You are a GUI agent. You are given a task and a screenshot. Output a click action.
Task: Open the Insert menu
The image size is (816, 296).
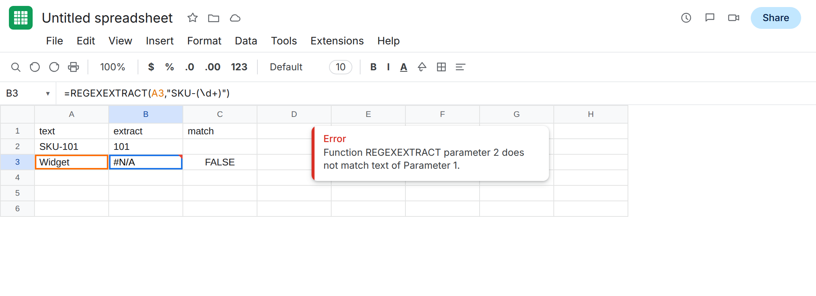[x=159, y=41]
